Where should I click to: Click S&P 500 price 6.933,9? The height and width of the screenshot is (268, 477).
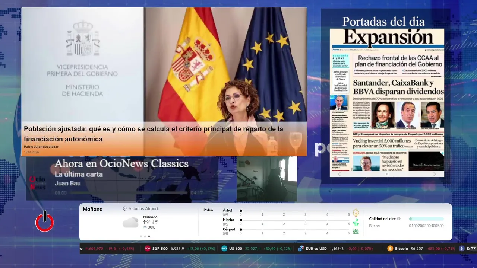(x=177, y=248)
